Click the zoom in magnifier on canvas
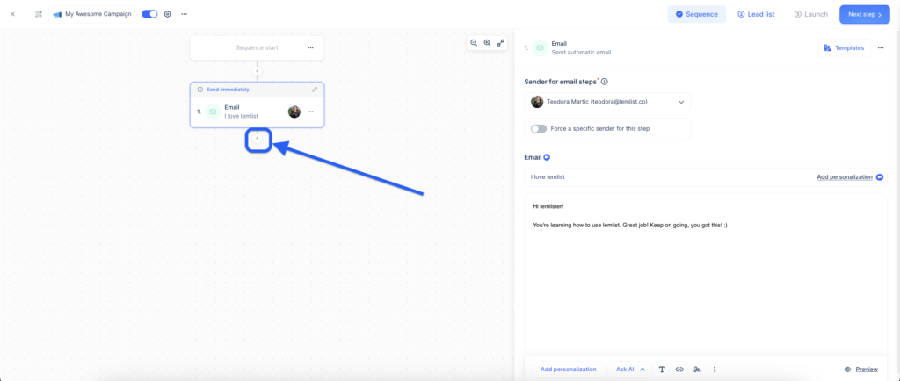The image size is (900, 381). (x=487, y=43)
